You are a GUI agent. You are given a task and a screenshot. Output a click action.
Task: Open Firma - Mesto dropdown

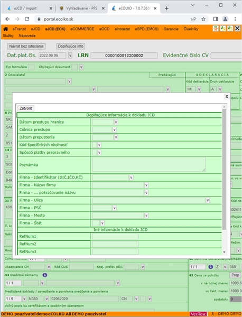click(x=146, y=216)
